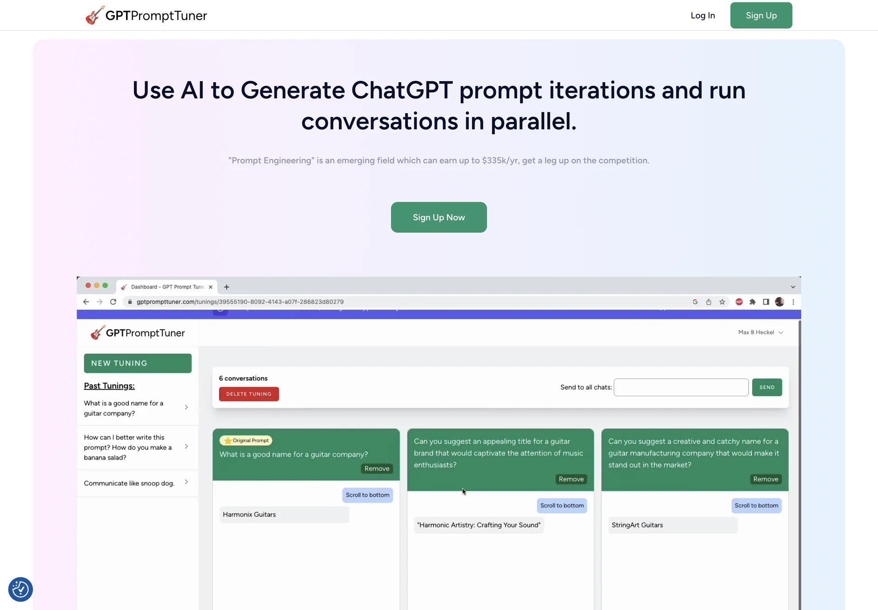The image size is (878, 610).
Task: Click the address bar URL
Action: tap(240, 302)
